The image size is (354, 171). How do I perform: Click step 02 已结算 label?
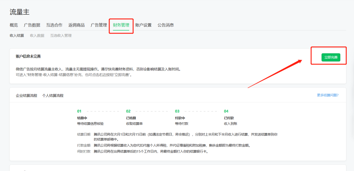[131, 118]
